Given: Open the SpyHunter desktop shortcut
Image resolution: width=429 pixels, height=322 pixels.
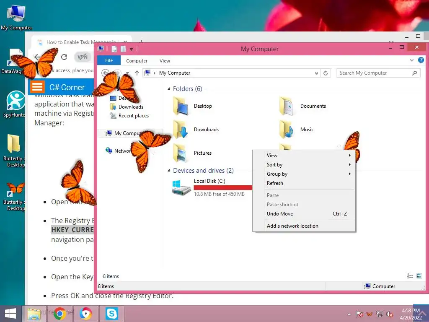Looking at the screenshot, I should (x=14, y=104).
